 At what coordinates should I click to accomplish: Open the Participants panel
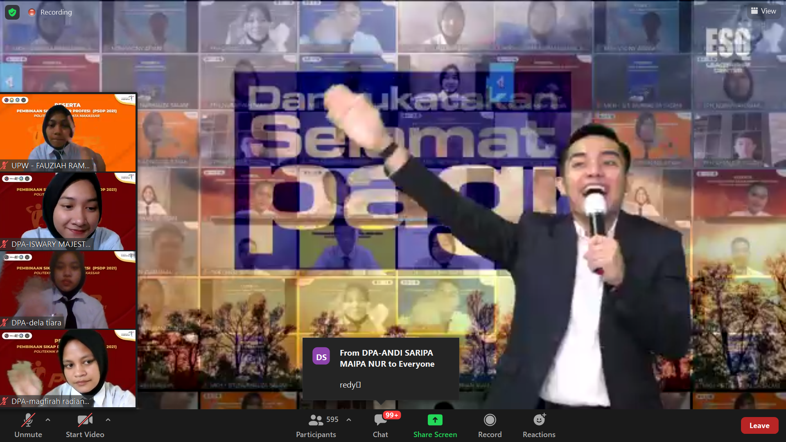click(316, 426)
